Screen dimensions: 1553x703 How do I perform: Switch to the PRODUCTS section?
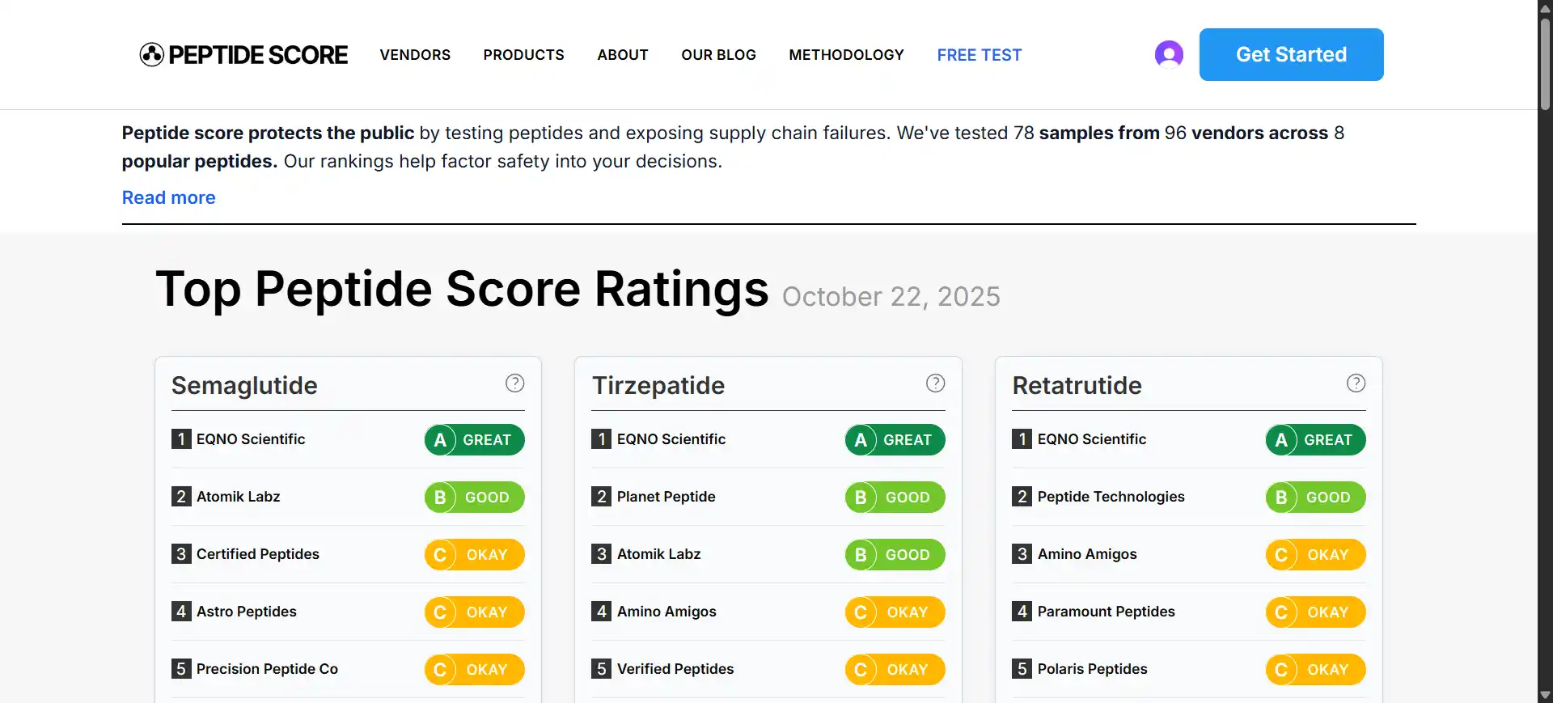point(523,54)
